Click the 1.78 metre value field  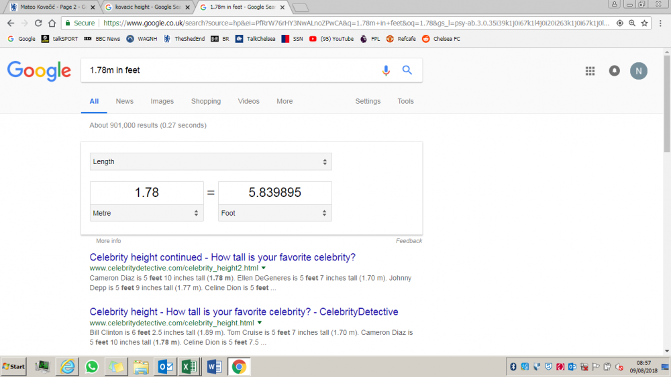146,193
